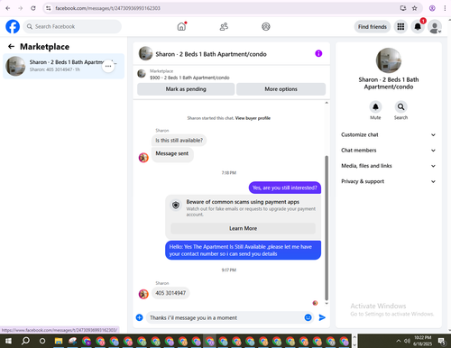Open the Sharon conversation in the list
The width and height of the screenshot is (451, 348).
63,66
